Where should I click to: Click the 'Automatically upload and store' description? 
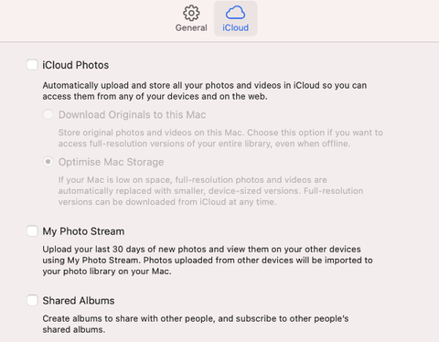click(x=205, y=91)
